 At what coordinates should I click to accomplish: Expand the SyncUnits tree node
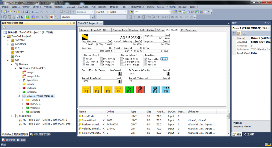click(x=19, y=80)
